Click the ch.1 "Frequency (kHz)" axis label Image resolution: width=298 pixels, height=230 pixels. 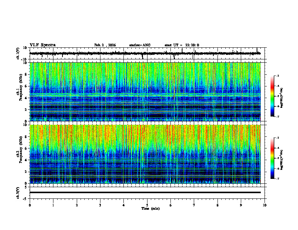click(x=21, y=88)
